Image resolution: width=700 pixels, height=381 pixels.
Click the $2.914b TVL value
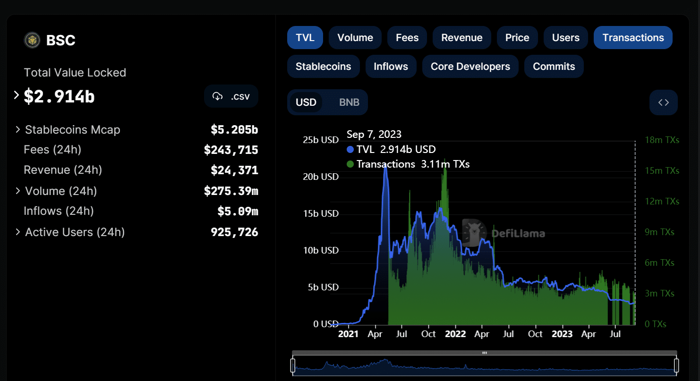point(60,96)
